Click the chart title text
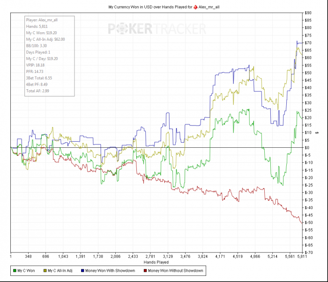Screen dimensions: 328x282 coord(164,7)
